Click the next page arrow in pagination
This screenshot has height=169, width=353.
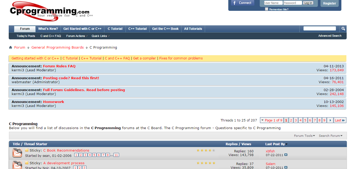pos(330,120)
